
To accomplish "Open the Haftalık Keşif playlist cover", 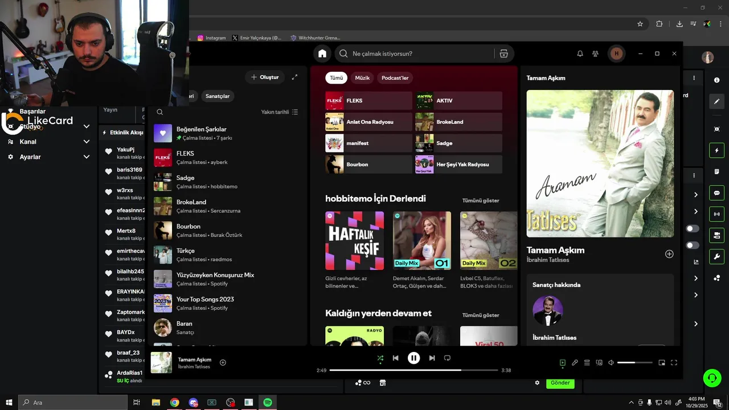I will click(354, 240).
